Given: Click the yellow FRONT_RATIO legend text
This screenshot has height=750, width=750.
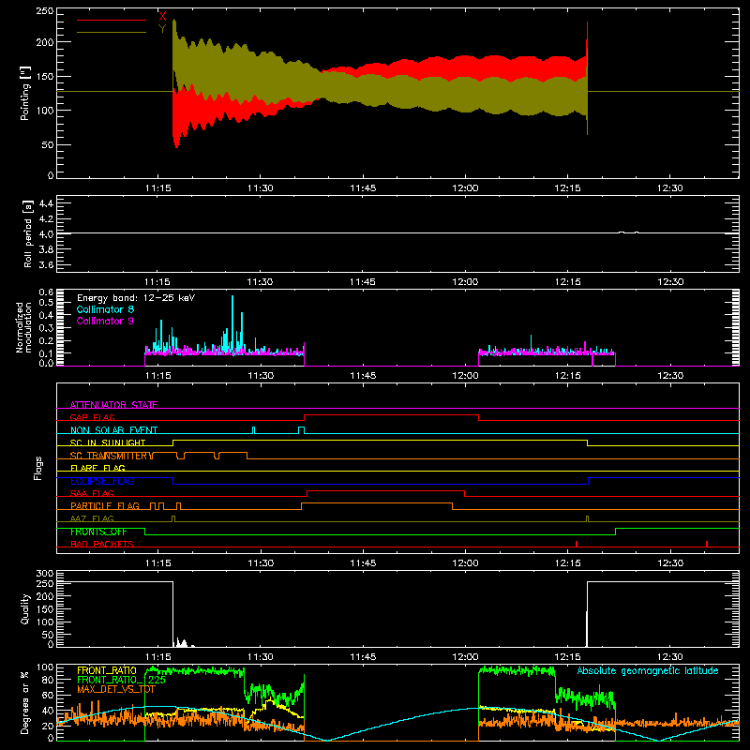Looking at the screenshot, I should click(107, 670).
